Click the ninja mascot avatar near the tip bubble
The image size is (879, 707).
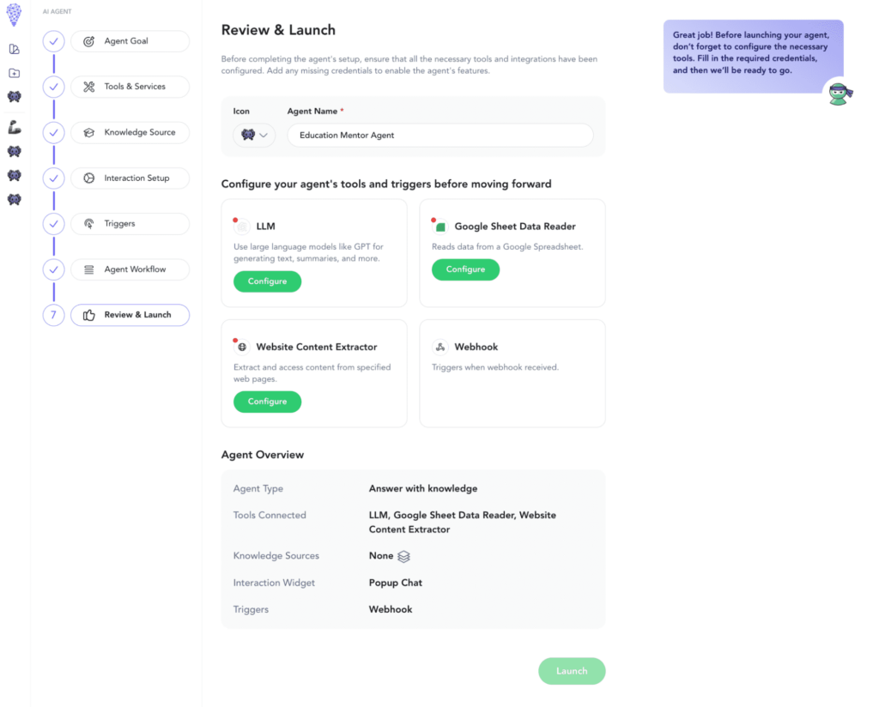[x=839, y=92]
